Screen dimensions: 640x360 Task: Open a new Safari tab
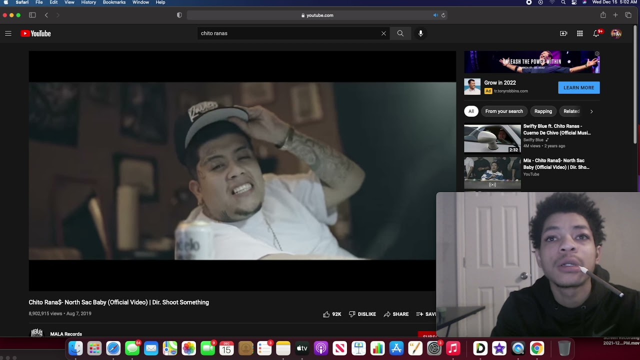[615, 15]
